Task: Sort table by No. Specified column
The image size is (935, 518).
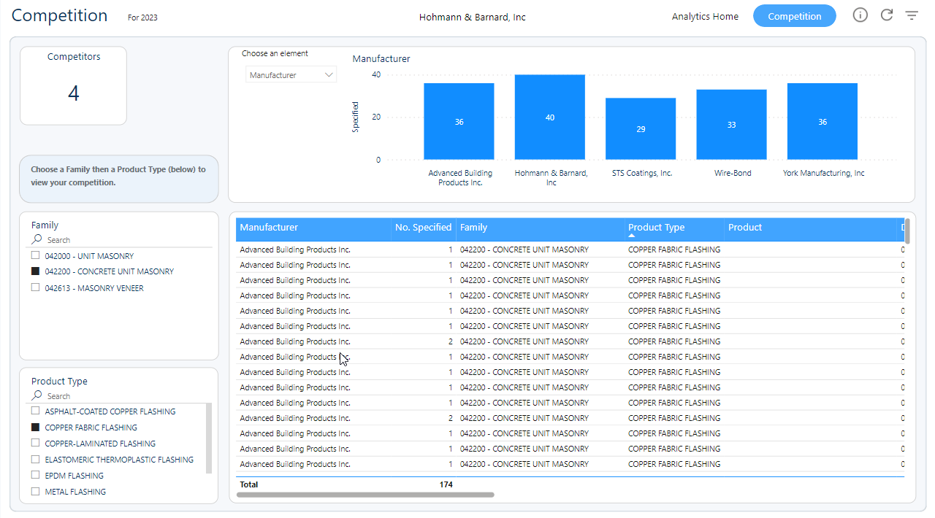Action: pyautogui.click(x=422, y=228)
